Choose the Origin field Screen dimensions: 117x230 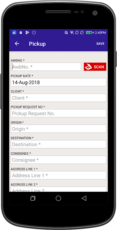tap(58, 129)
